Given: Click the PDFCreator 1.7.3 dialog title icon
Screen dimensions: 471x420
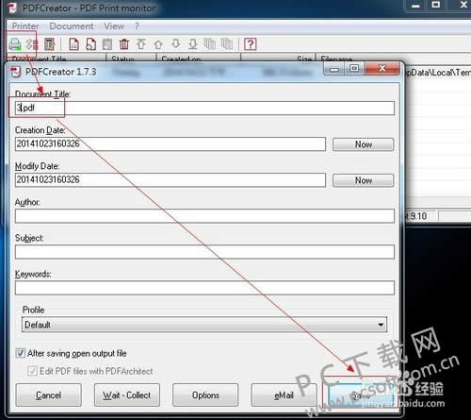Looking at the screenshot, I should point(16,72).
